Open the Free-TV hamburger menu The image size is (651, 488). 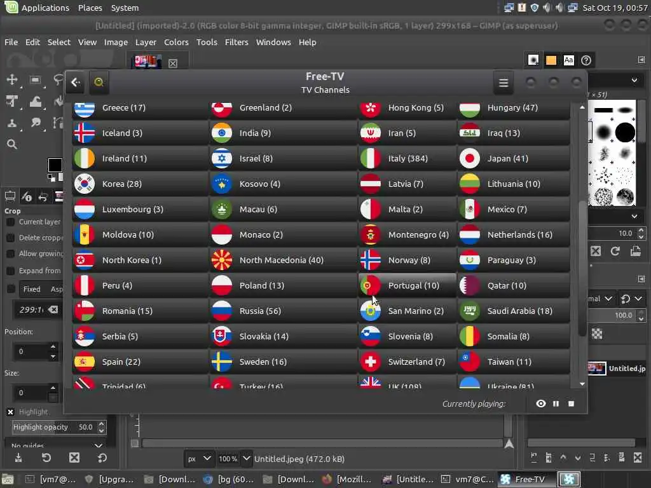point(504,83)
